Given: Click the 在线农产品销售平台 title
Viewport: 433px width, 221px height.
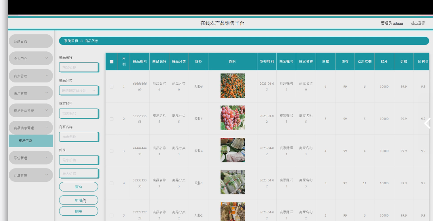Looking at the screenshot, I should [x=222, y=23].
